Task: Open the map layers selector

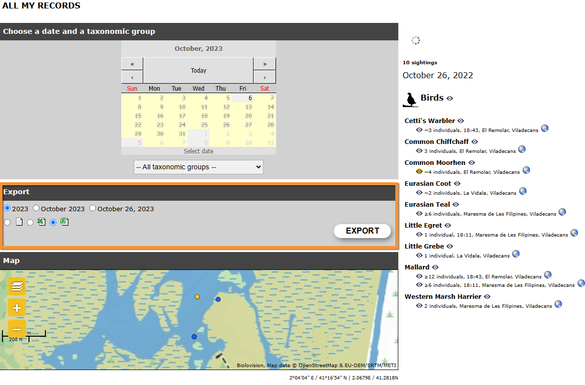Action: coord(16,286)
